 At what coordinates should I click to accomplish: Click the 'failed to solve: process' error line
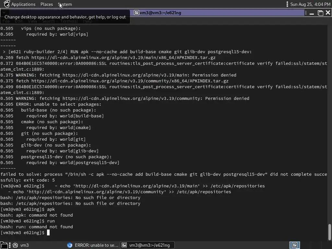pos(164,174)
